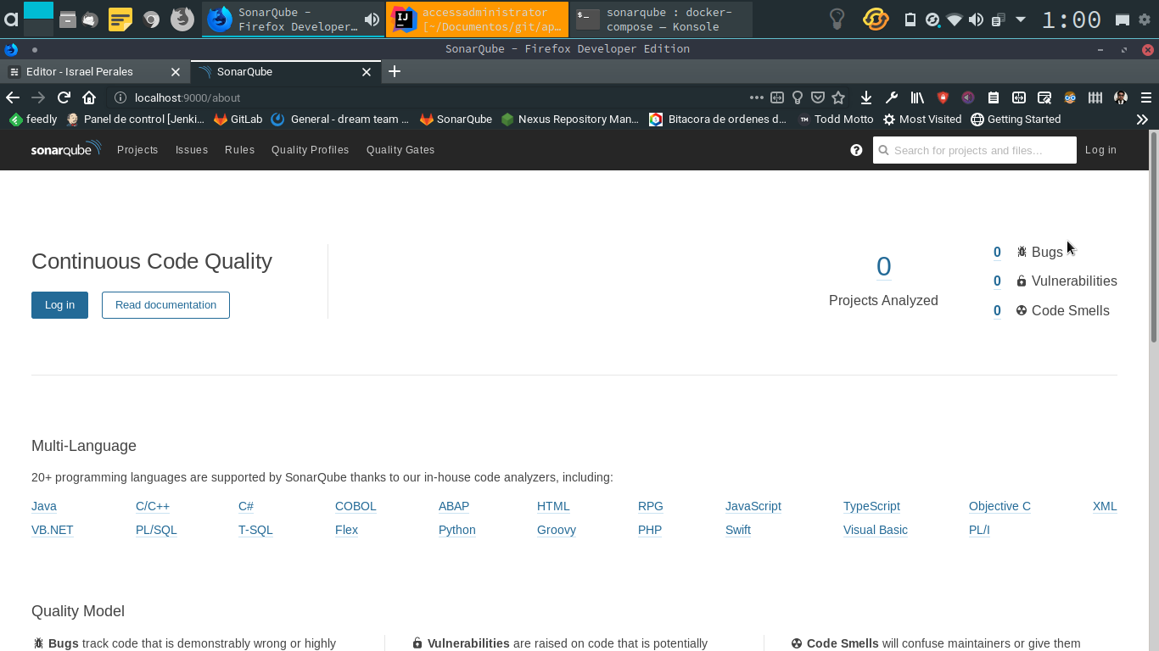Open the Issues menu item

[x=192, y=150]
